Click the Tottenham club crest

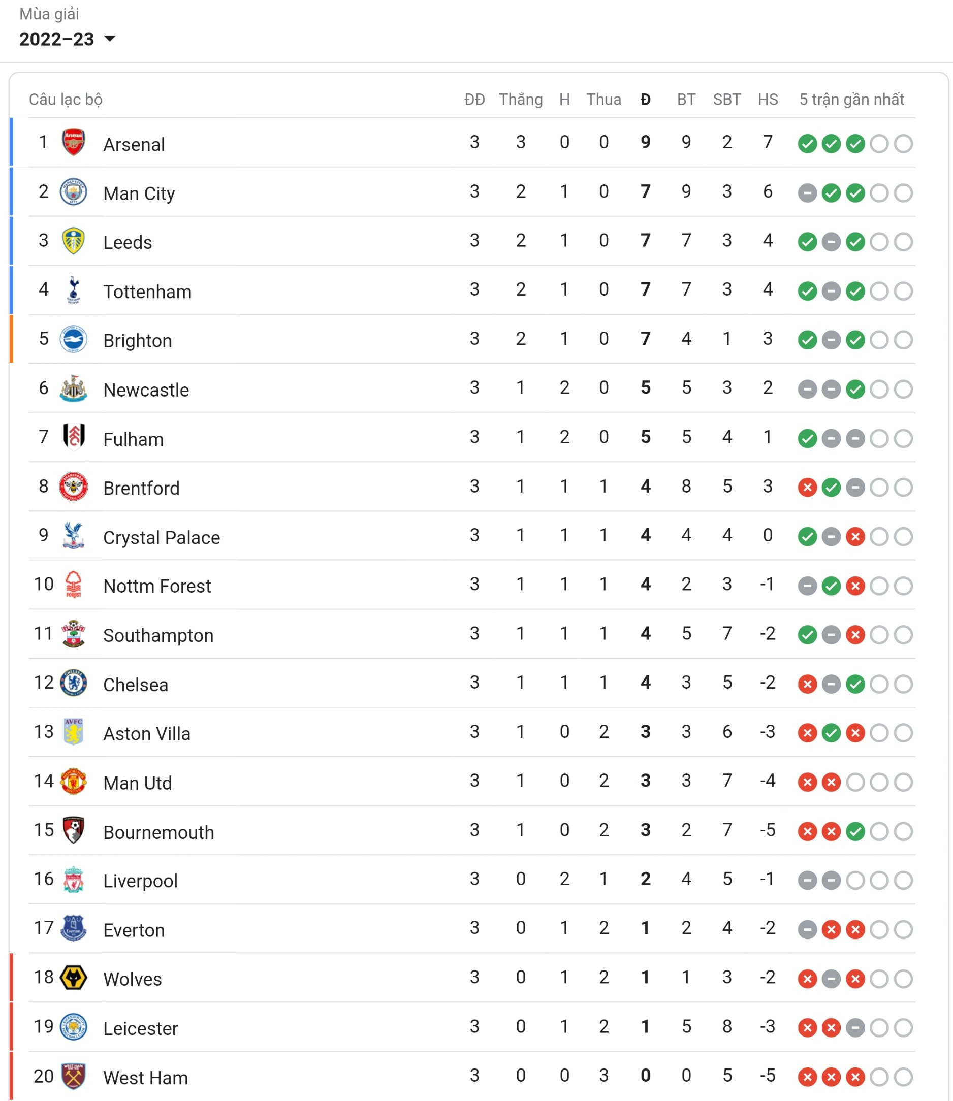[73, 290]
